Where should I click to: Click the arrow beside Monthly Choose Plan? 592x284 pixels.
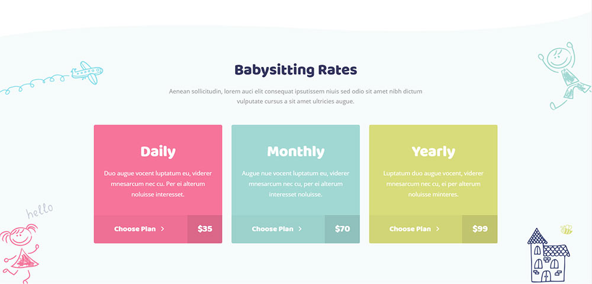pyautogui.click(x=300, y=229)
